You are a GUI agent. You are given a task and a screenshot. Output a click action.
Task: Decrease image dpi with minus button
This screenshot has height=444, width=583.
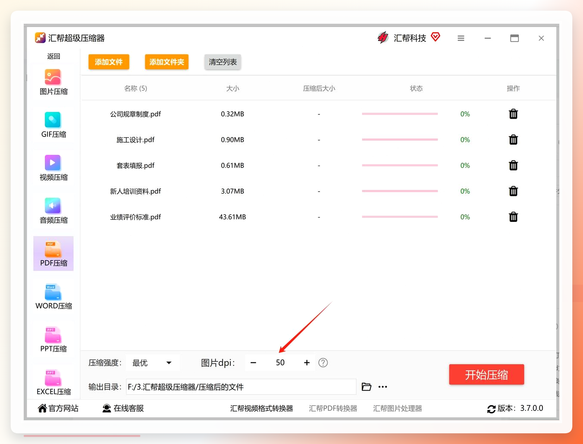click(x=254, y=363)
